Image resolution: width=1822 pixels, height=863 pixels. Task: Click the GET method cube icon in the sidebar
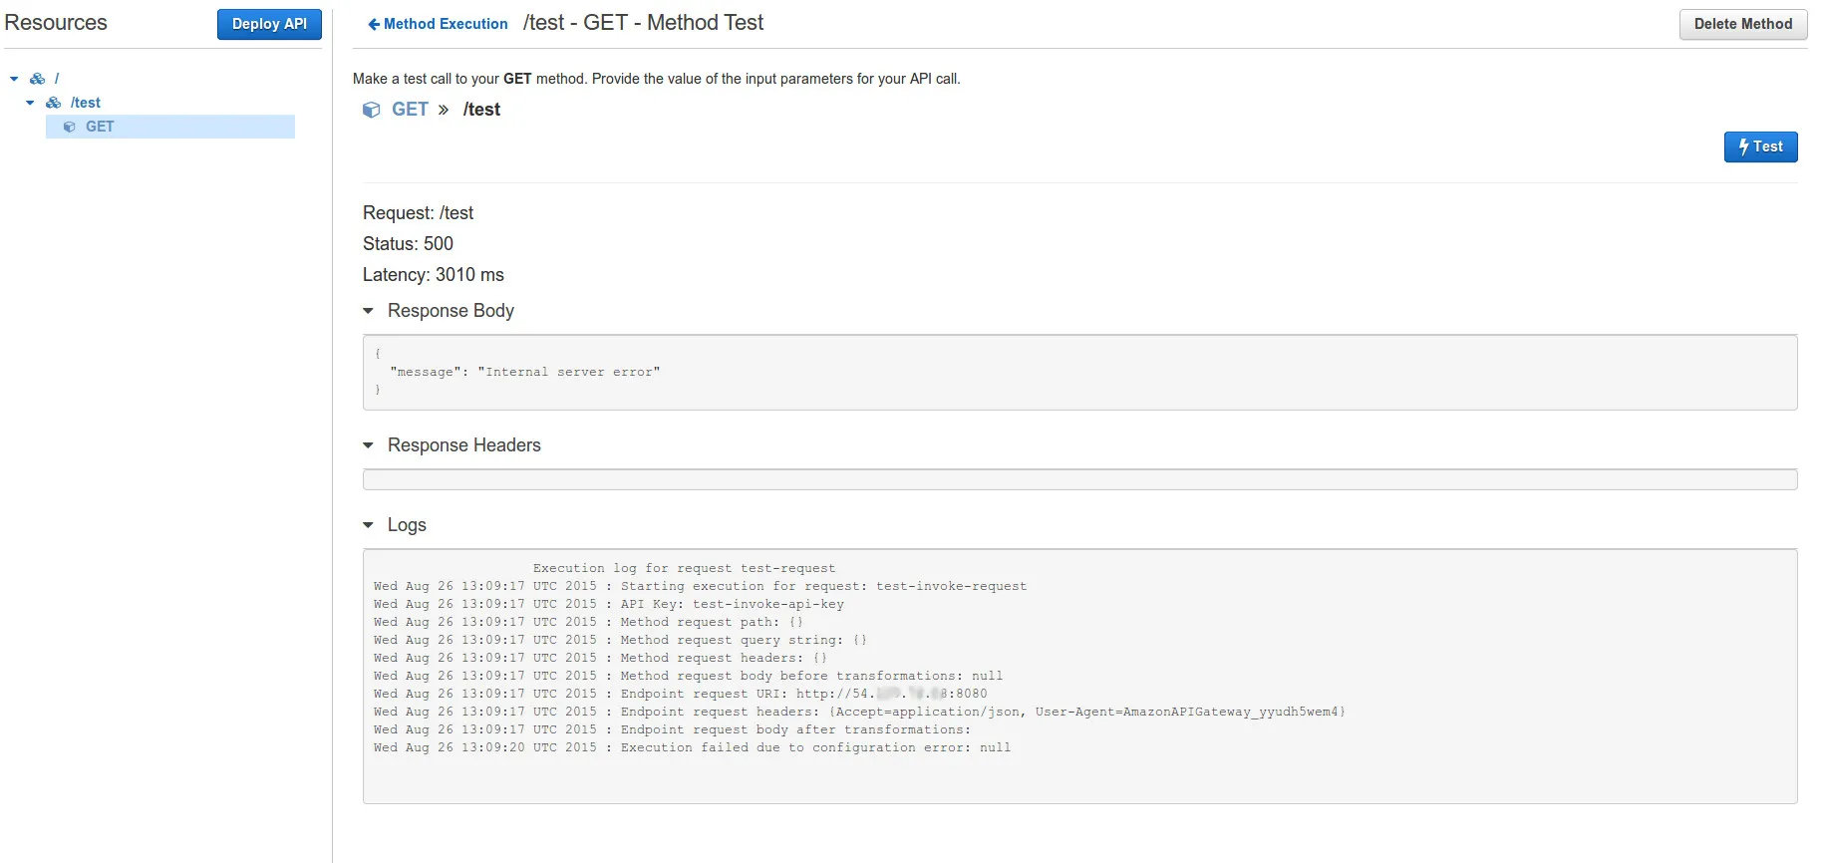(x=70, y=127)
